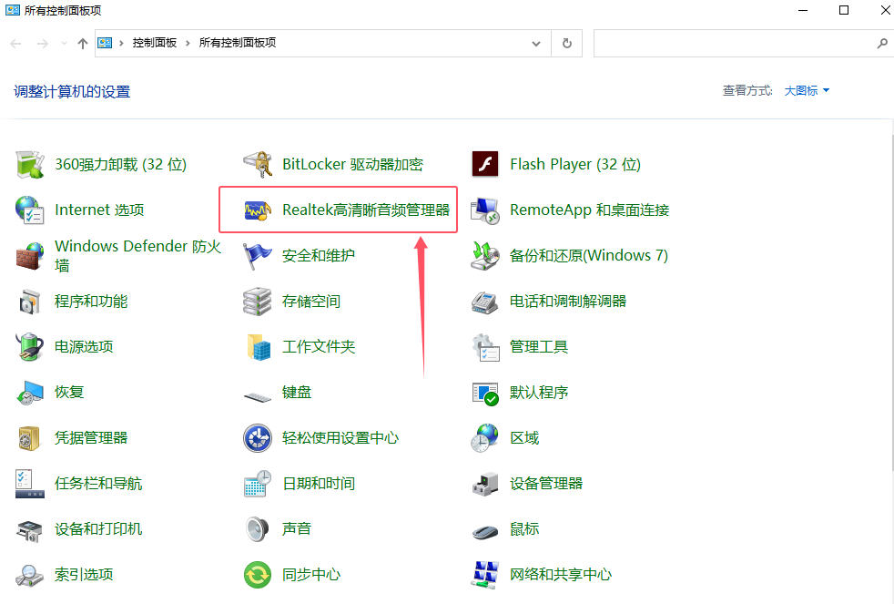
Task: Click the 所有控制面板项 breadcrumb
Action: 238,43
